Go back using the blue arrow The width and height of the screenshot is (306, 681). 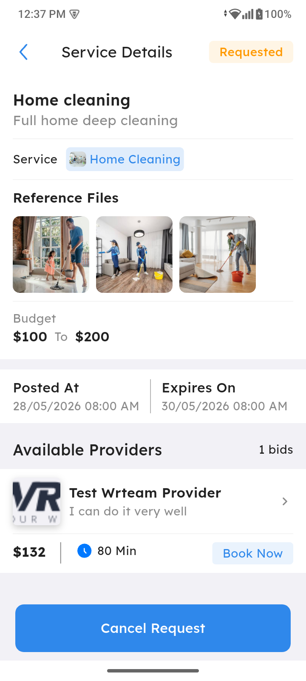pos(23,52)
